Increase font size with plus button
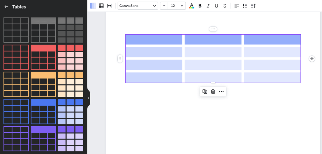 click(182, 6)
